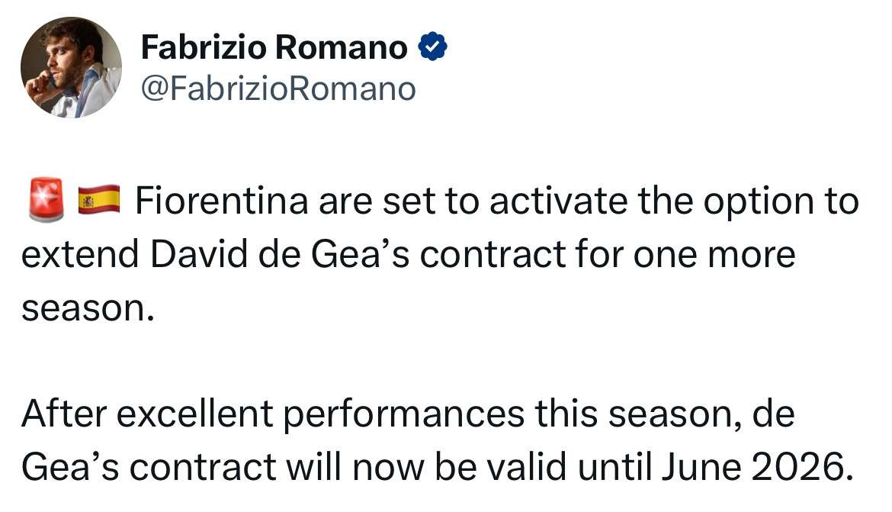Click the word After starting second paragraph
This screenshot has width=892, height=512.
tap(64, 414)
